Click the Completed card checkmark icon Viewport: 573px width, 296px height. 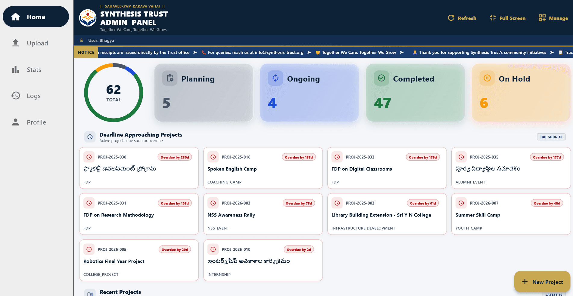tap(381, 78)
